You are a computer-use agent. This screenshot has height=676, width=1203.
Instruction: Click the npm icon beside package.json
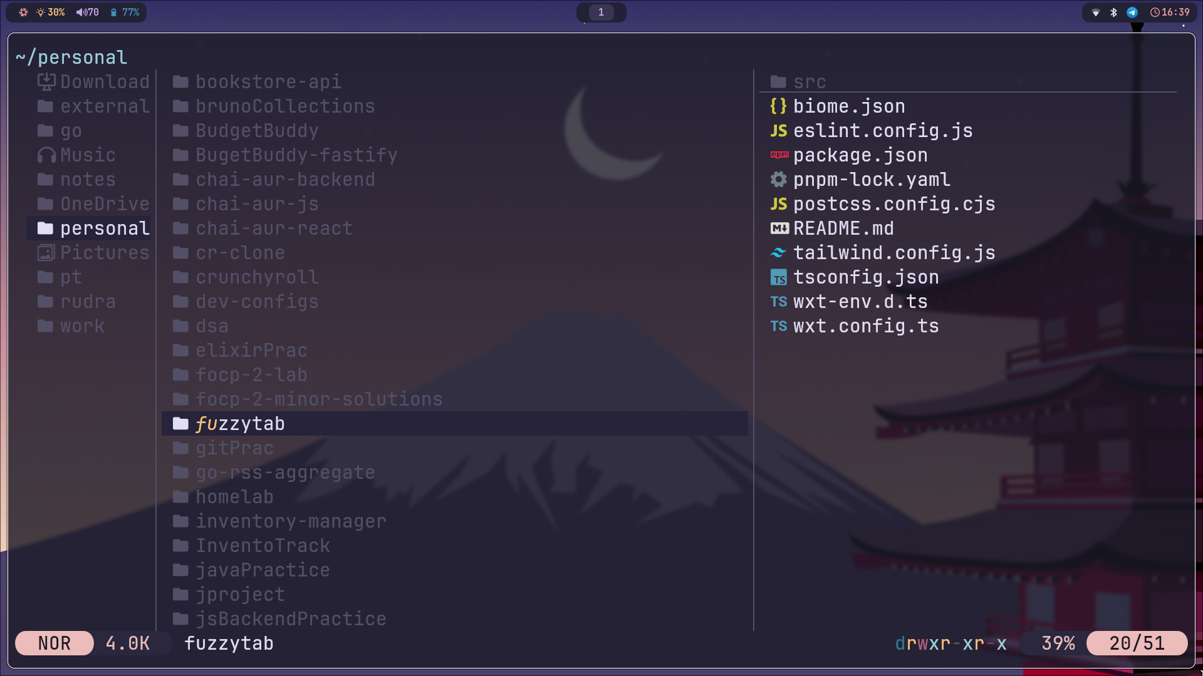click(x=779, y=155)
